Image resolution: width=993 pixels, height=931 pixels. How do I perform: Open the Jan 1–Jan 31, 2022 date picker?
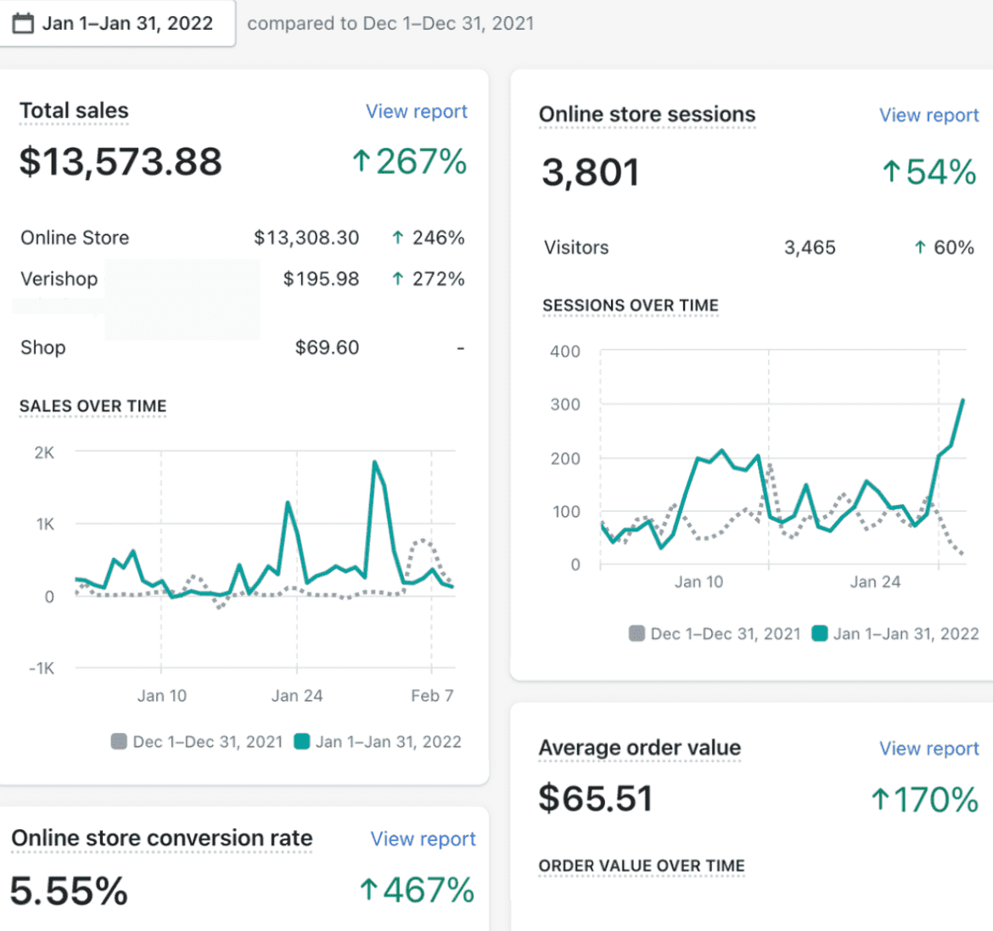[117, 24]
